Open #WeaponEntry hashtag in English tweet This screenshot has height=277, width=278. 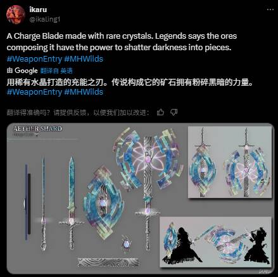click(x=34, y=59)
